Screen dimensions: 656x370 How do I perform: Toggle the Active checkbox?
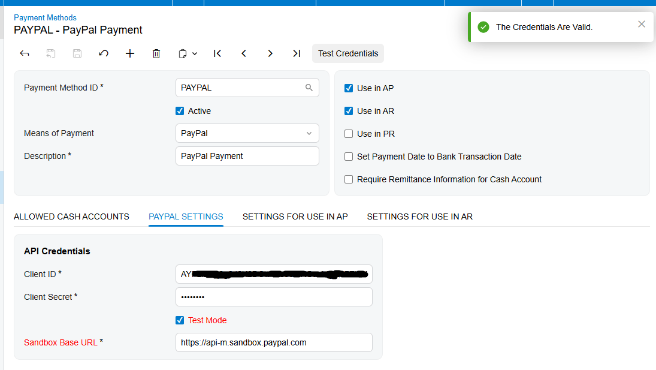pyautogui.click(x=180, y=111)
